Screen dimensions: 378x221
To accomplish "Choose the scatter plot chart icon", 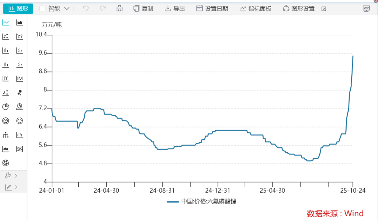I will (x=6, y=37).
